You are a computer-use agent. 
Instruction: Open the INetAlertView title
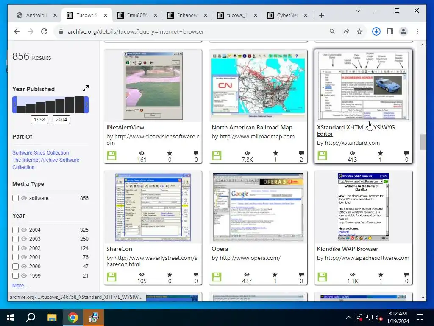pyautogui.click(x=125, y=127)
